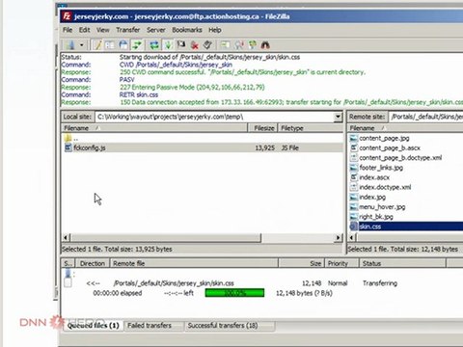The image size is (463, 347).
Task: Sort local files by Filetype column
Action: tap(310, 128)
